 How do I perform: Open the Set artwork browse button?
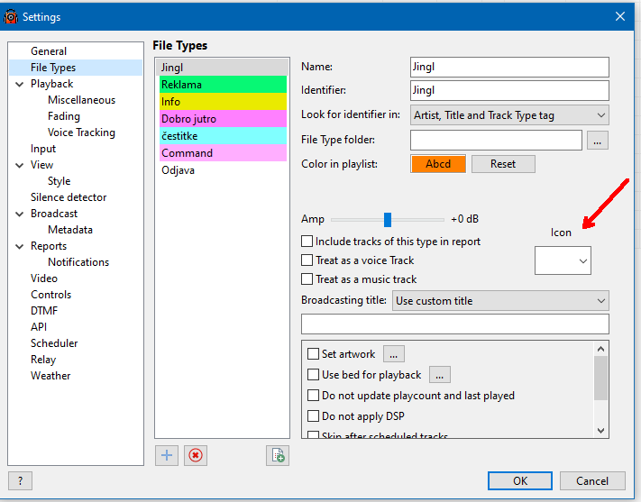click(393, 354)
